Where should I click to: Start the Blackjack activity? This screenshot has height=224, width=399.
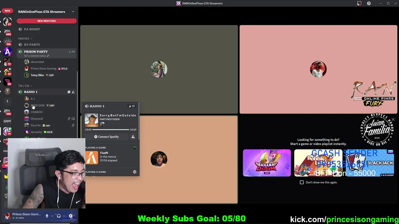click(370, 163)
